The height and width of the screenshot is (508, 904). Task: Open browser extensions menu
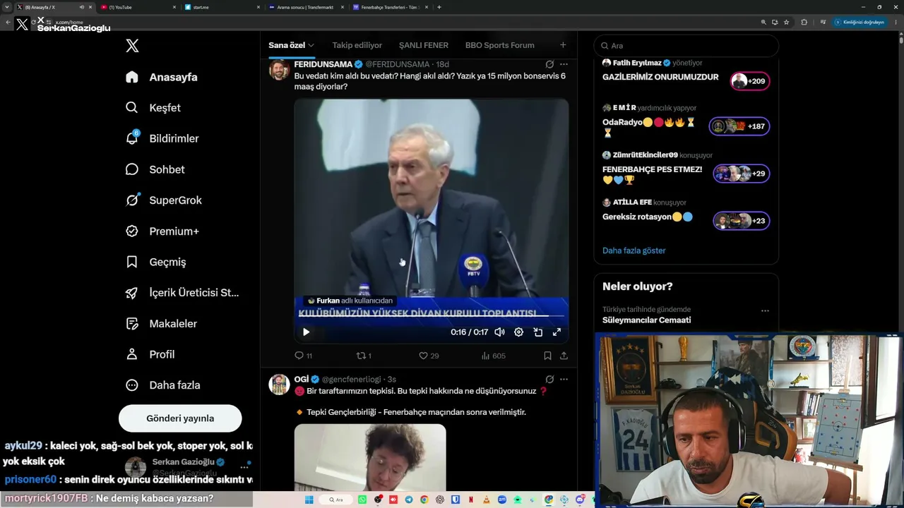pyautogui.click(x=804, y=22)
